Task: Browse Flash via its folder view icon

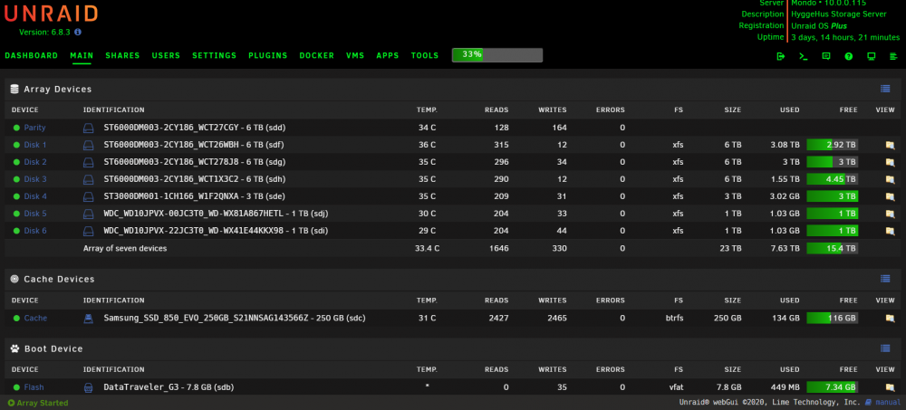Action: coord(890,387)
